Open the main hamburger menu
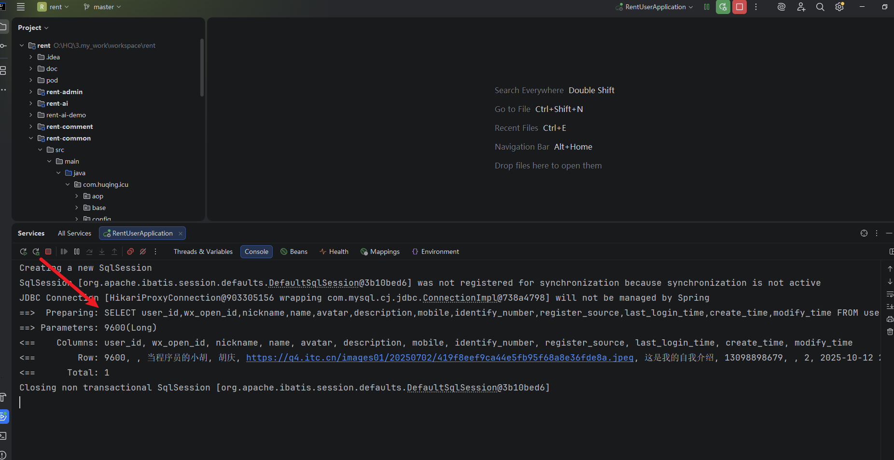This screenshot has width=894, height=460. click(21, 7)
